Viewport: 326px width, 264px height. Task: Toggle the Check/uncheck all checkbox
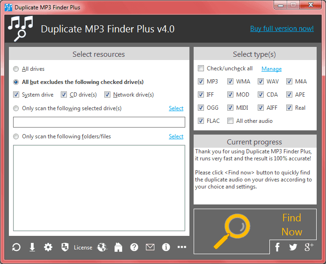(201, 68)
